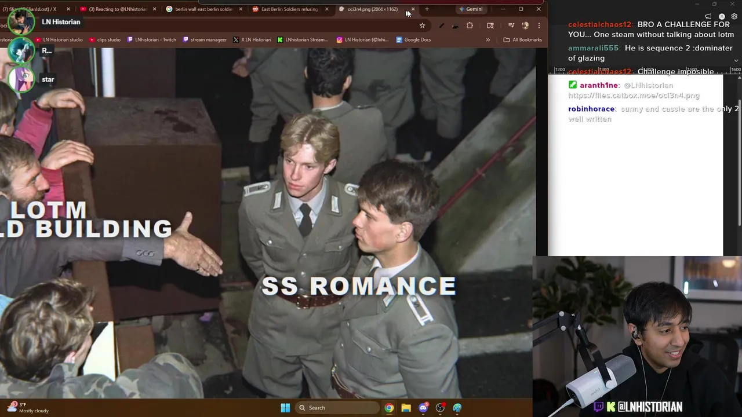This screenshot has height=417, width=742.
Task: Open Chrome's three-dot menu
Action: point(539,25)
